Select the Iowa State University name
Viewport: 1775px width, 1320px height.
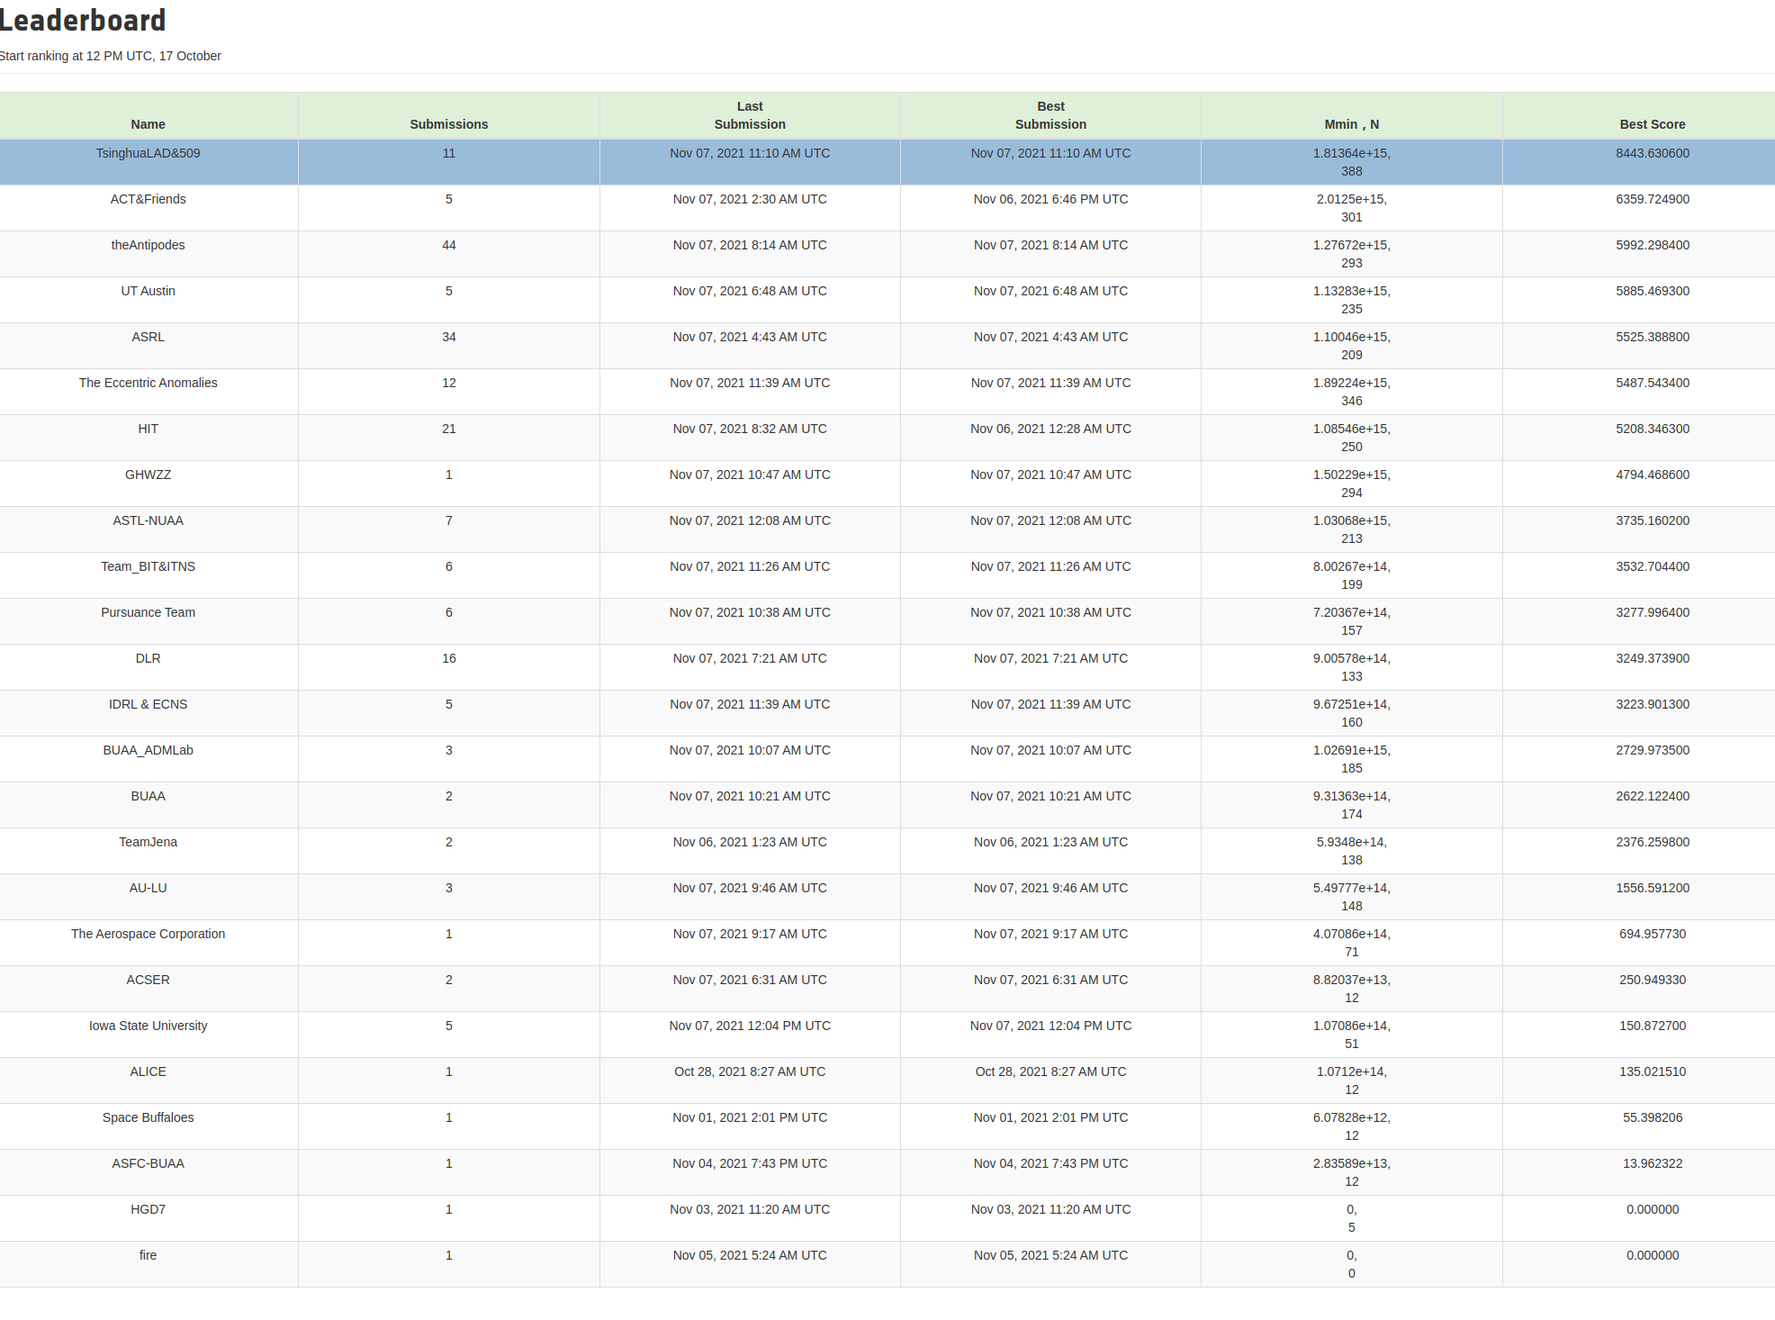click(148, 1026)
